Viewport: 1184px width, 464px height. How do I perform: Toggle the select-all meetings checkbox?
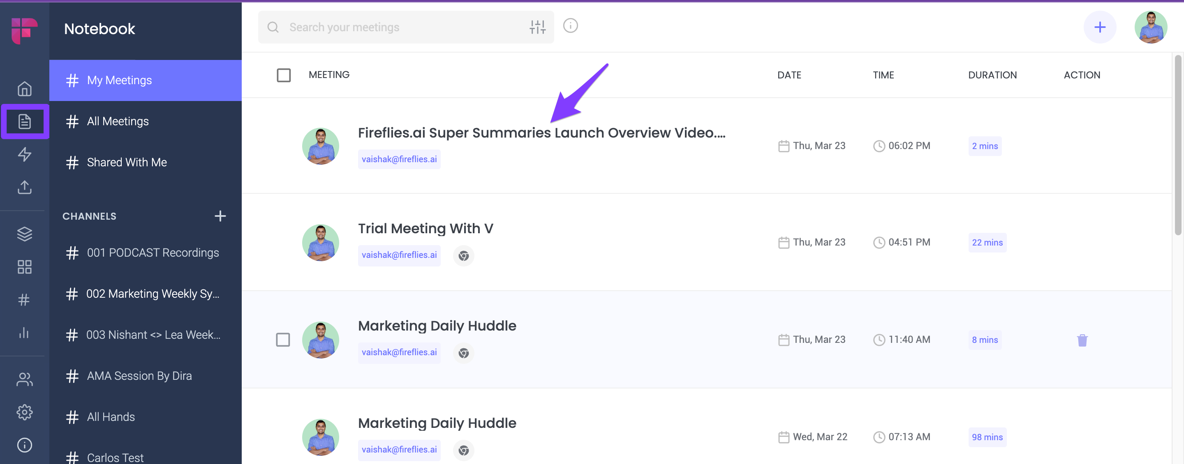tap(284, 75)
